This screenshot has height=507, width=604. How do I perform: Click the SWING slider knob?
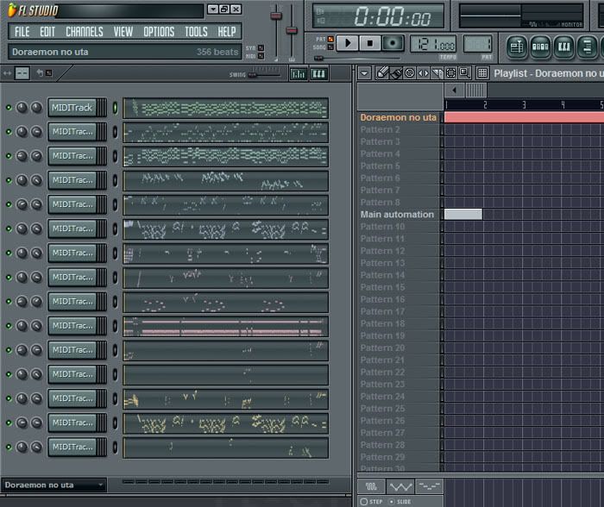click(x=252, y=75)
